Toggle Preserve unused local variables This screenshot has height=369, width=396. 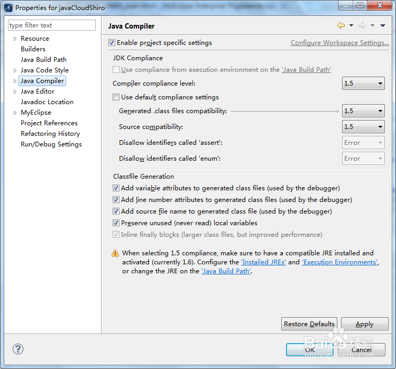(x=116, y=223)
